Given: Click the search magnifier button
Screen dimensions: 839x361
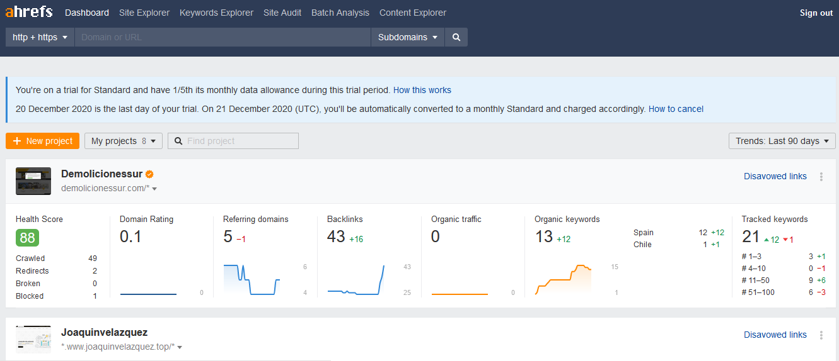Looking at the screenshot, I should [456, 37].
